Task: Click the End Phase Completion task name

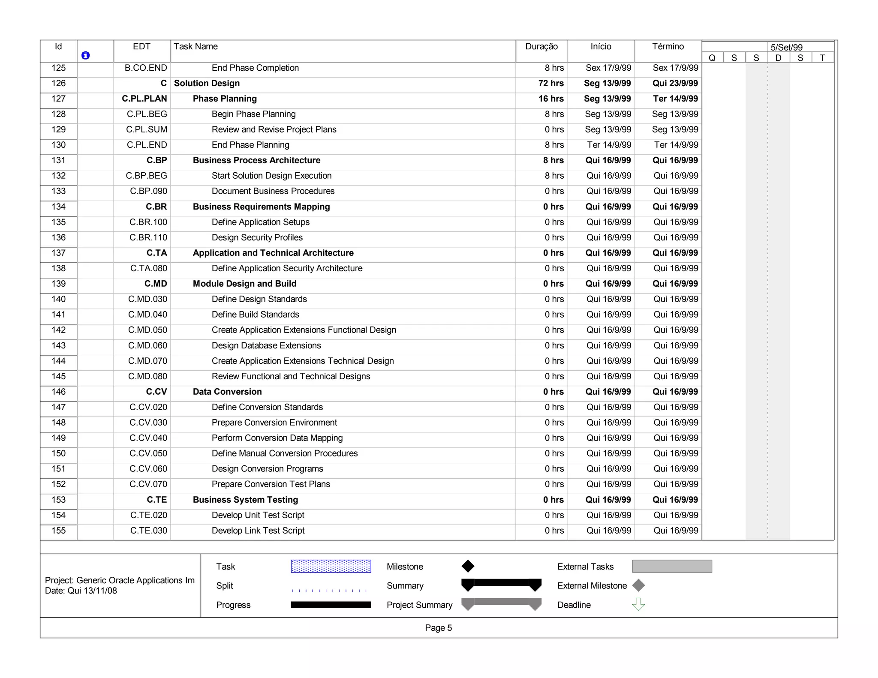Action: pos(255,68)
